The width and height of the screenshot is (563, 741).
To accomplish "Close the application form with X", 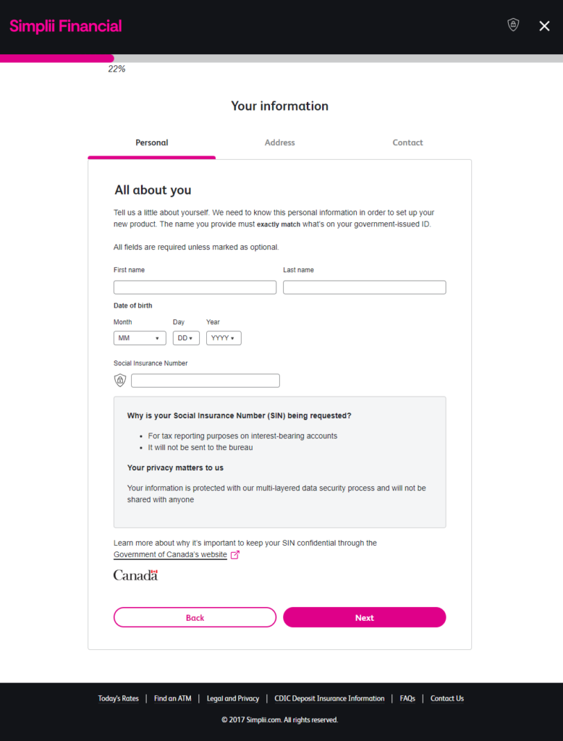I will pos(544,26).
